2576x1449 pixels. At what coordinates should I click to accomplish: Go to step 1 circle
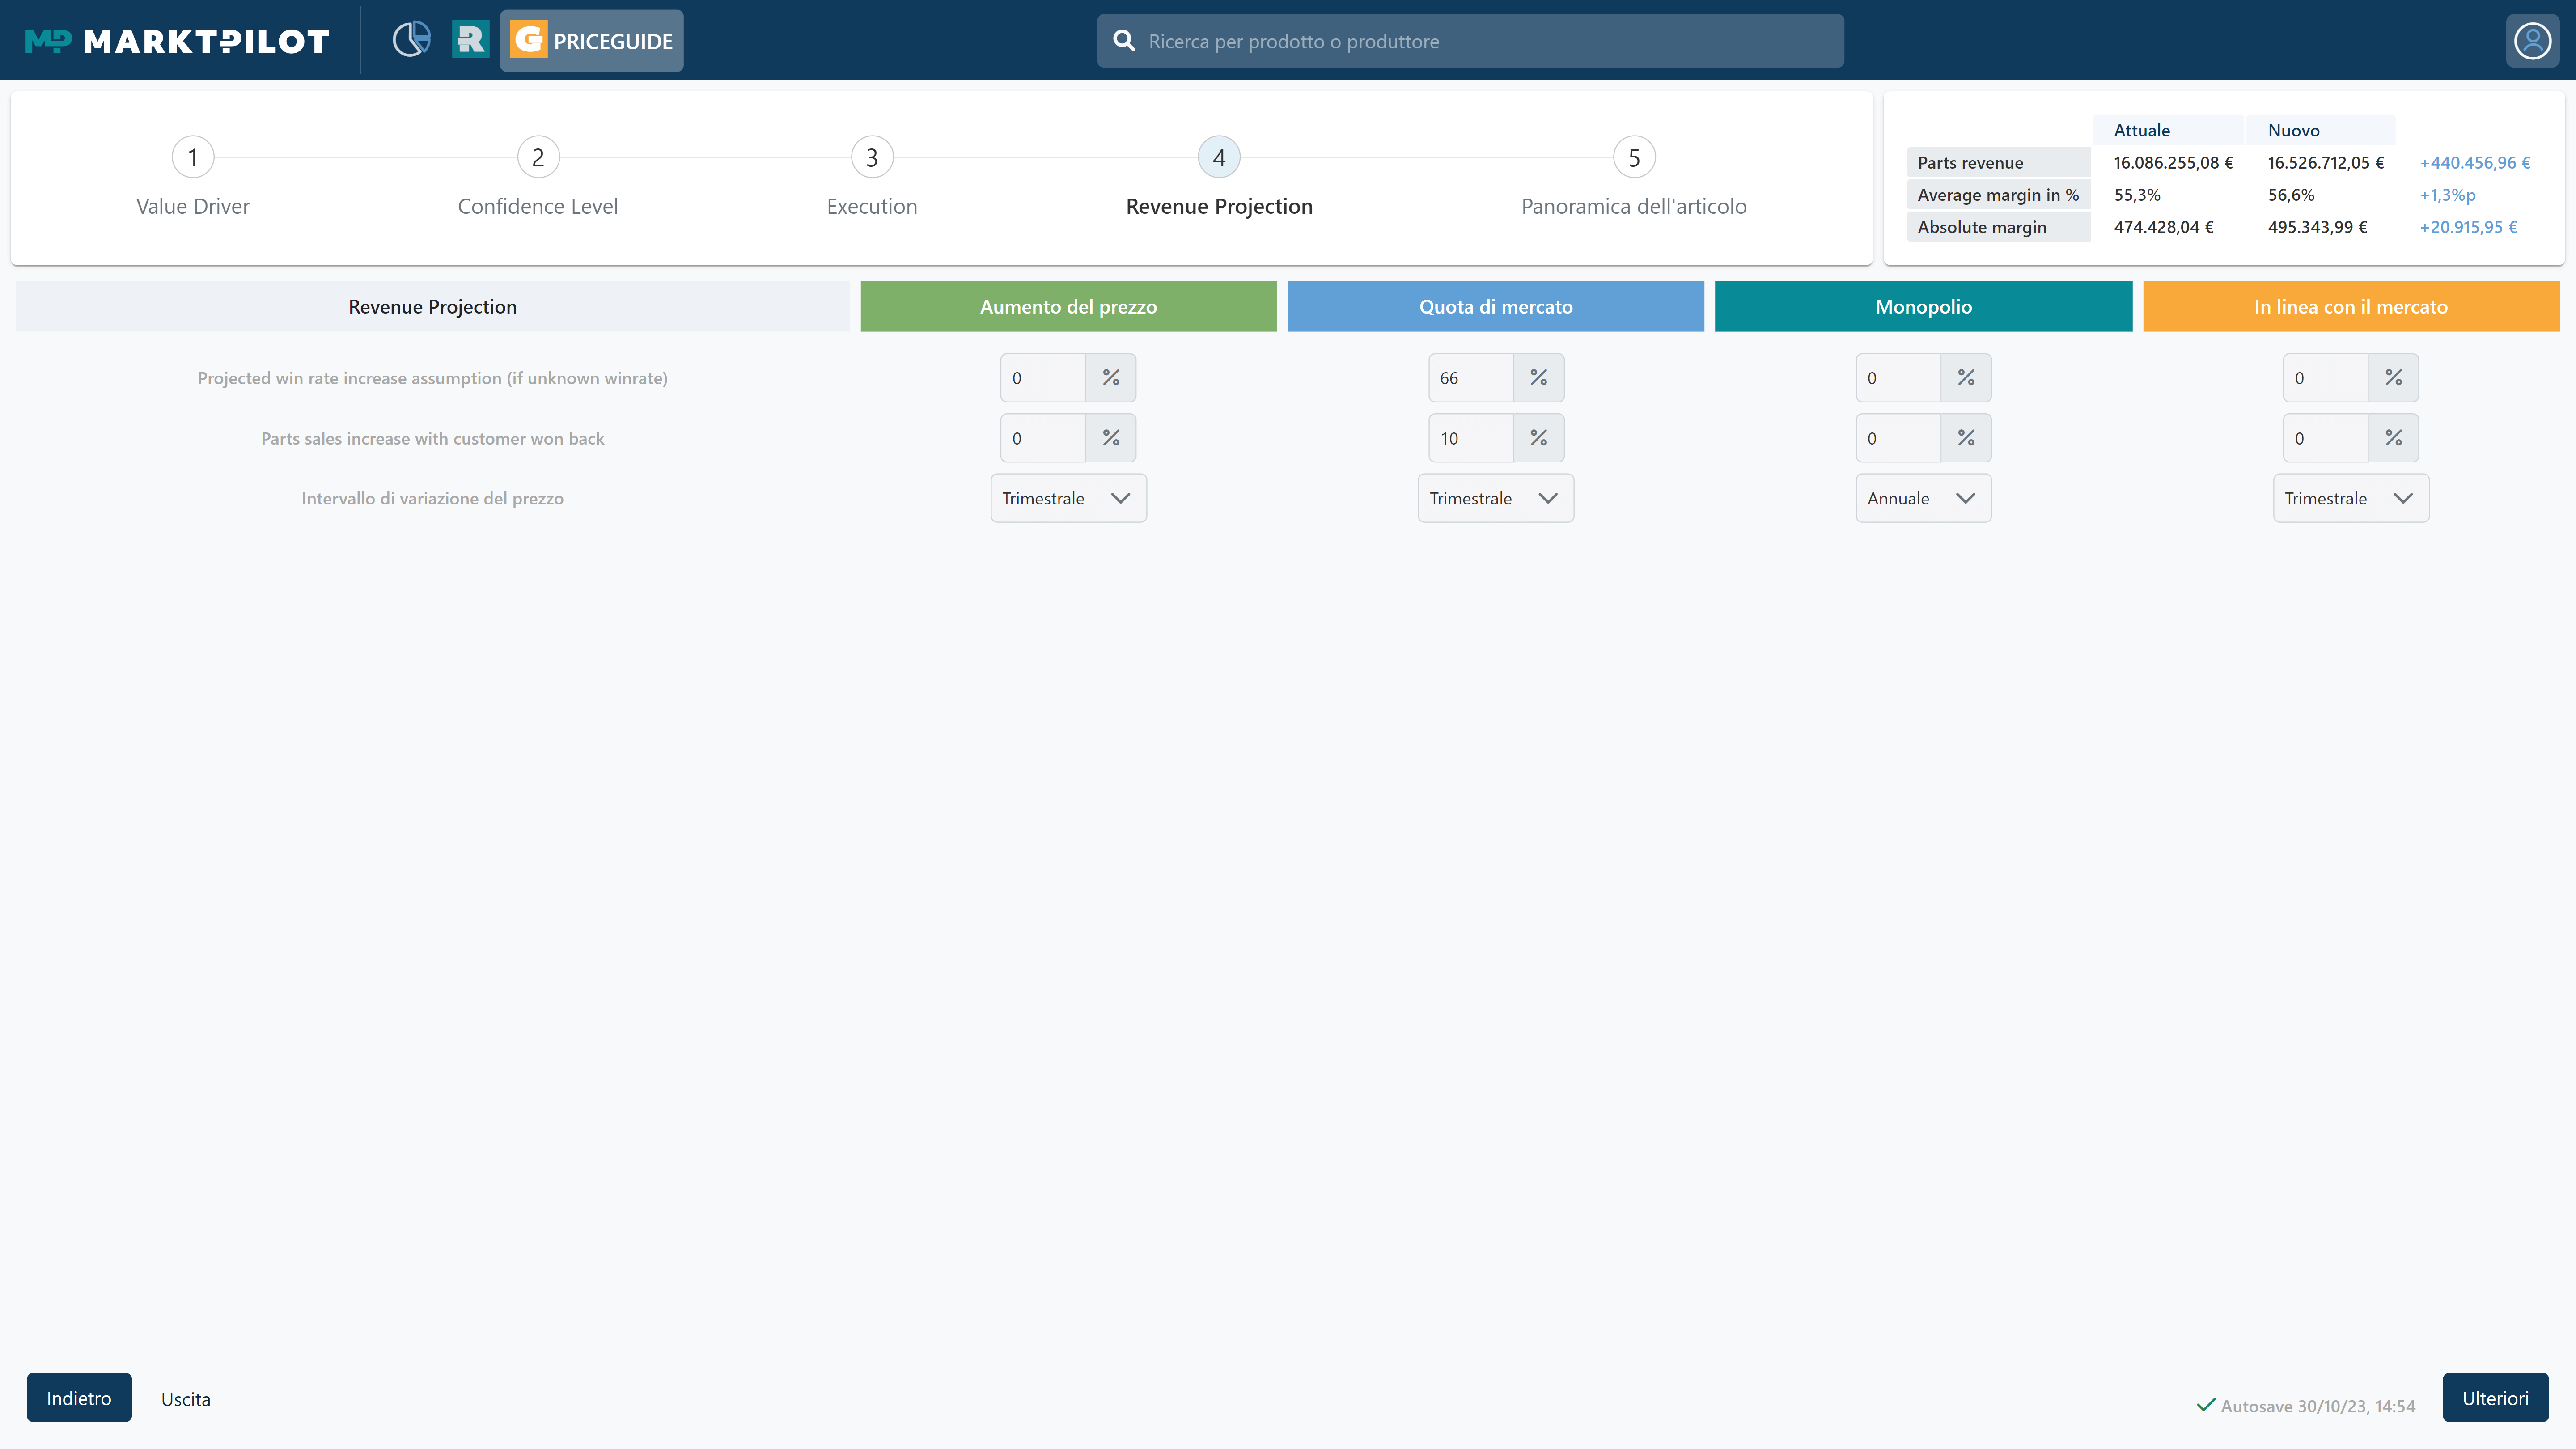(193, 157)
